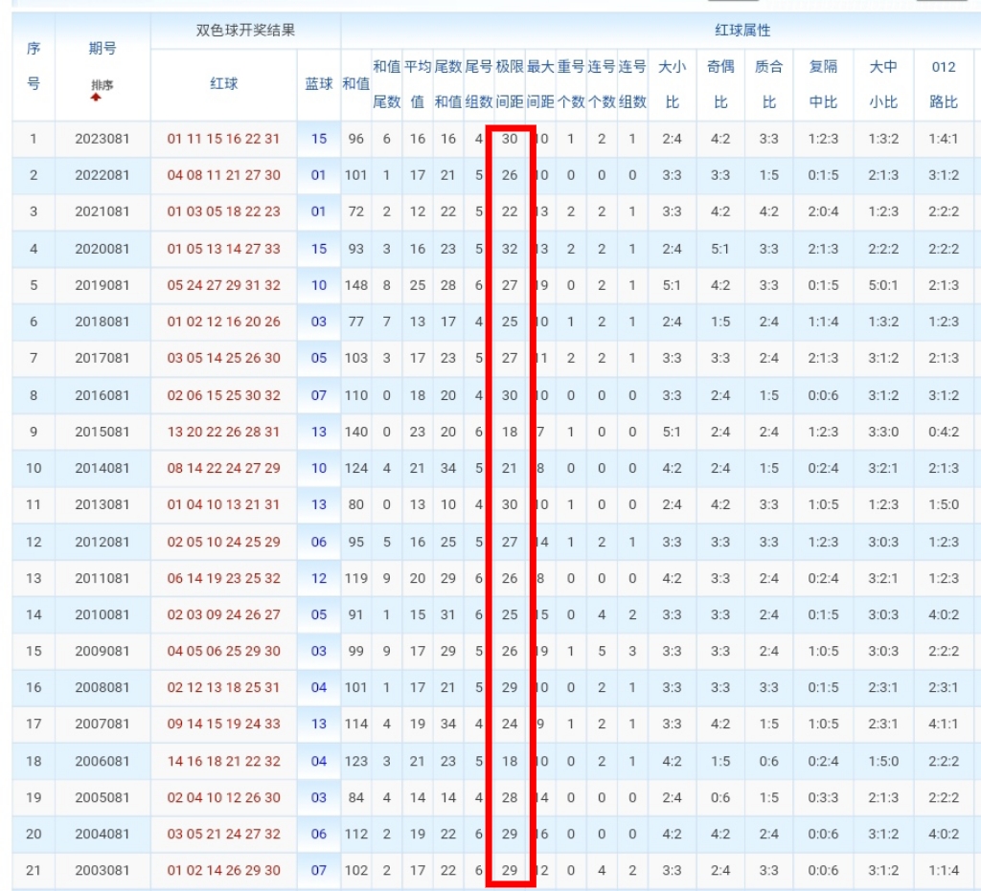
Task: Click 012路比 value 1:5:0 in row 2013081
Action: click(944, 504)
